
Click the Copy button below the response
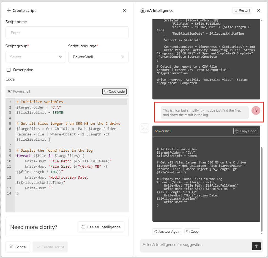click(192, 232)
